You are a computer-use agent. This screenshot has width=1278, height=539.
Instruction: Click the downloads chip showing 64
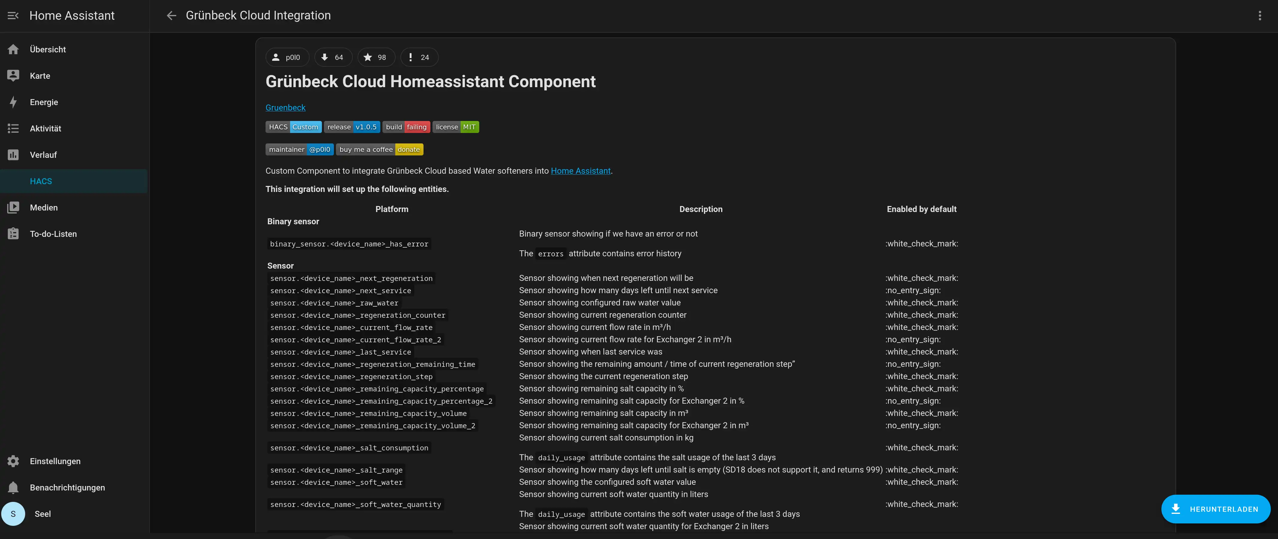pyautogui.click(x=333, y=57)
